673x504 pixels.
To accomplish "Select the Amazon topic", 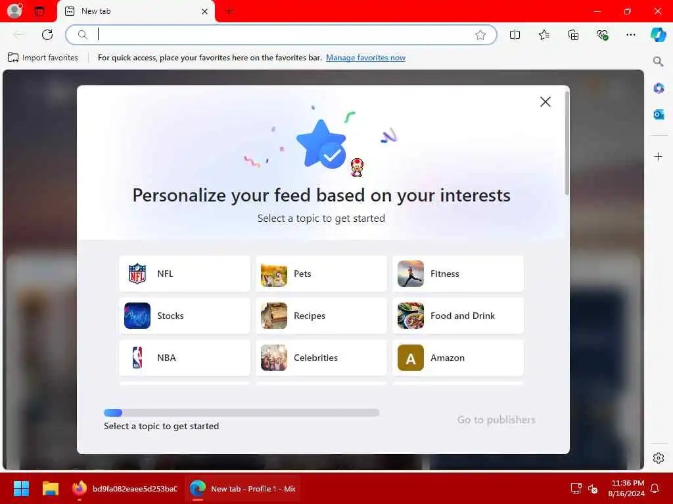I will click(x=458, y=358).
